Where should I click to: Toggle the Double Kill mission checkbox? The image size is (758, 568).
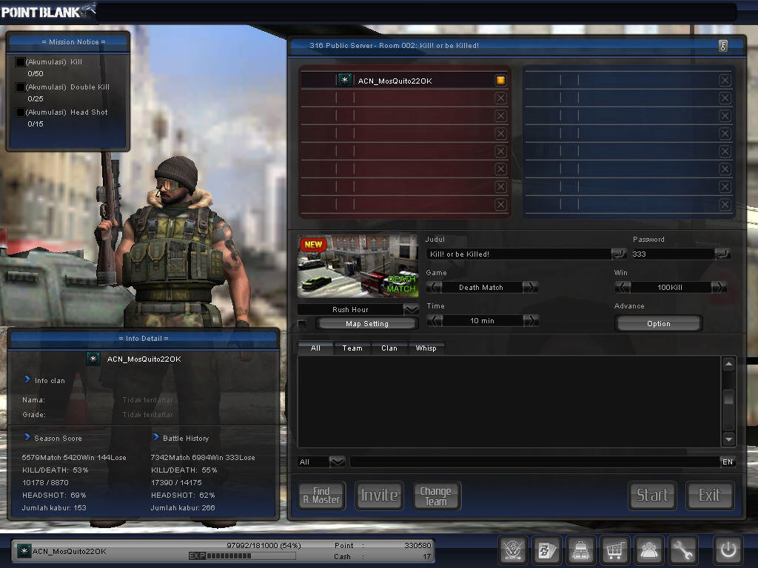click(20, 87)
